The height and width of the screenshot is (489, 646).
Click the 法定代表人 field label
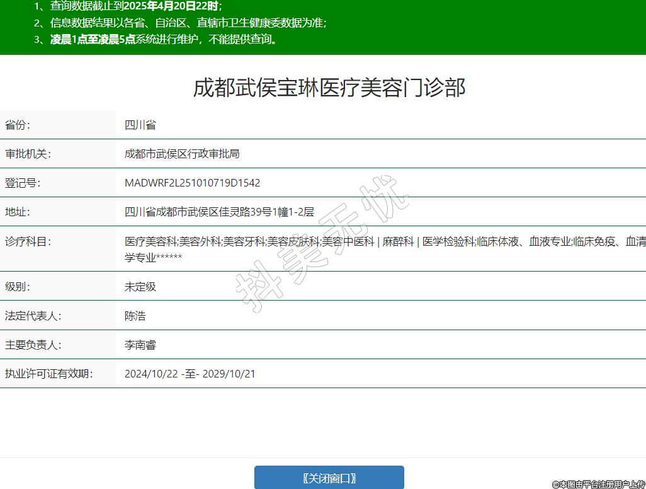[x=33, y=316]
